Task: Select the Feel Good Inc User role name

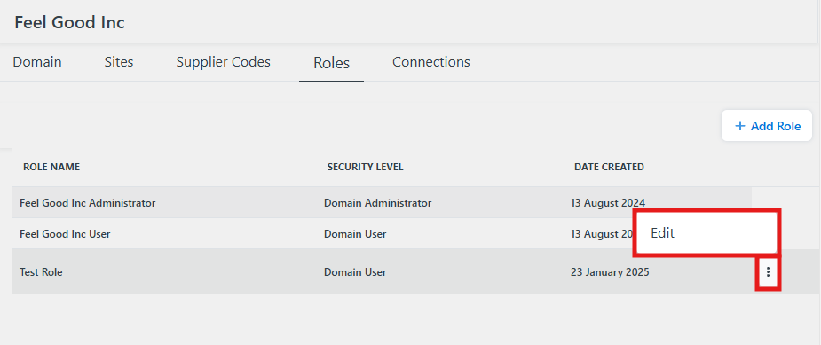Action: tap(65, 234)
